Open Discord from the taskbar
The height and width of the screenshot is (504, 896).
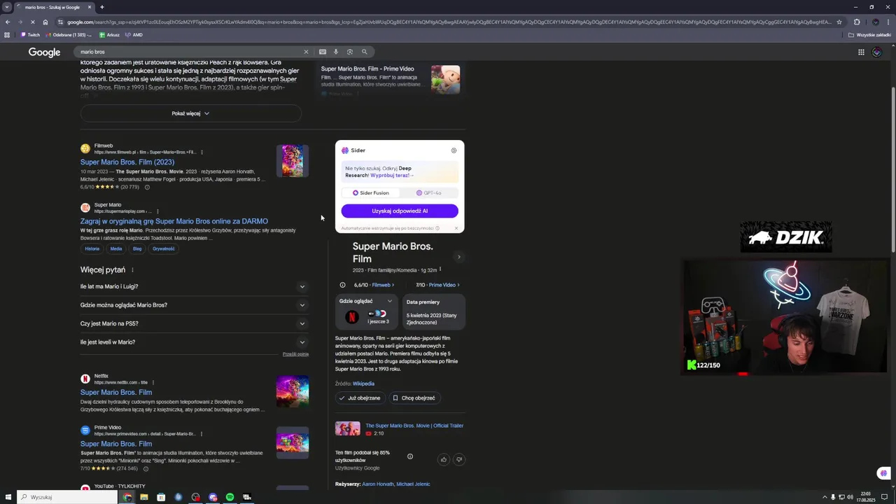coord(213,497)
